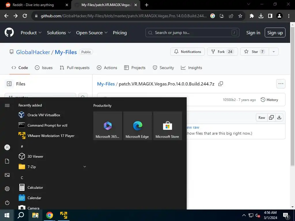The width and height of the screenshot is (295, 221).
Task: Open the Insights tab
Action: coord(191,68)
